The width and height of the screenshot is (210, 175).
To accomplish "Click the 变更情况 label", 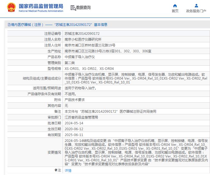I will [54, 152].
